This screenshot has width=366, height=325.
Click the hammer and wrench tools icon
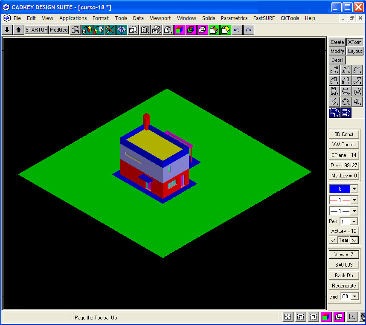coord(110,30)
